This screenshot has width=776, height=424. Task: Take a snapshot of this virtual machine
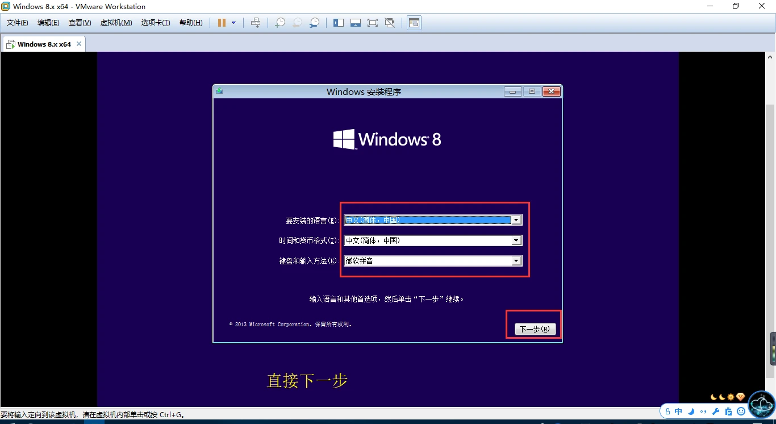[x=280, y=23]
